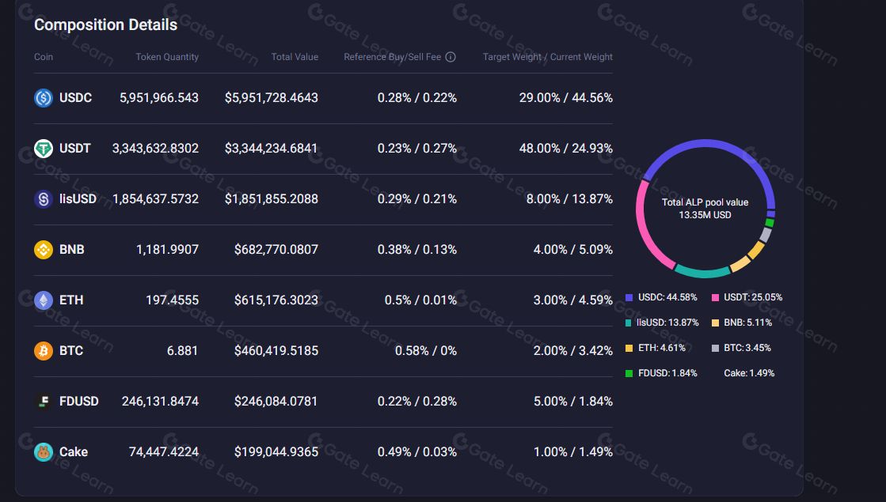Click the USDT coin icon
This screenshot has width=886, height=502.
(x=43, y=148)
